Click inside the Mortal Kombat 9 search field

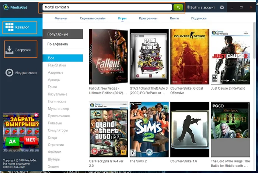[x=107, y=7]
